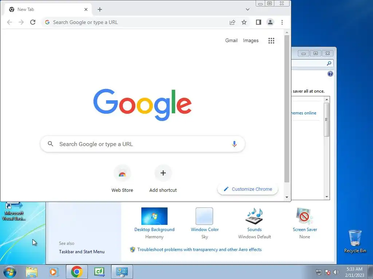This screenshot has width=373, height=279.
Task: Open Taskbar and Start Menu link
Action: point(82,252)
